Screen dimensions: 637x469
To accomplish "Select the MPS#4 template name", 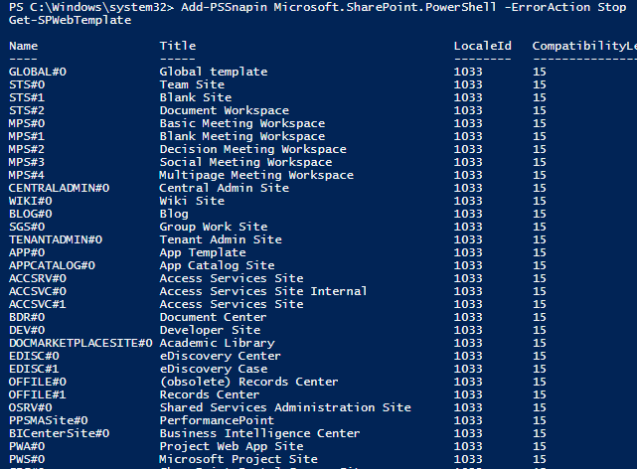I will click(27, 175).
